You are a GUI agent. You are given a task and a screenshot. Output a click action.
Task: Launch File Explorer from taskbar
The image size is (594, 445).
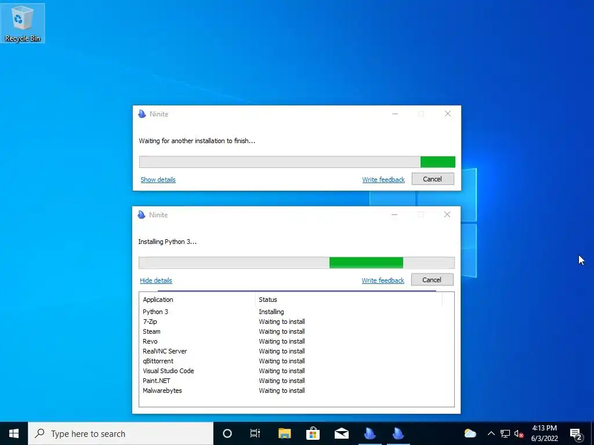(x=284, y=433)
